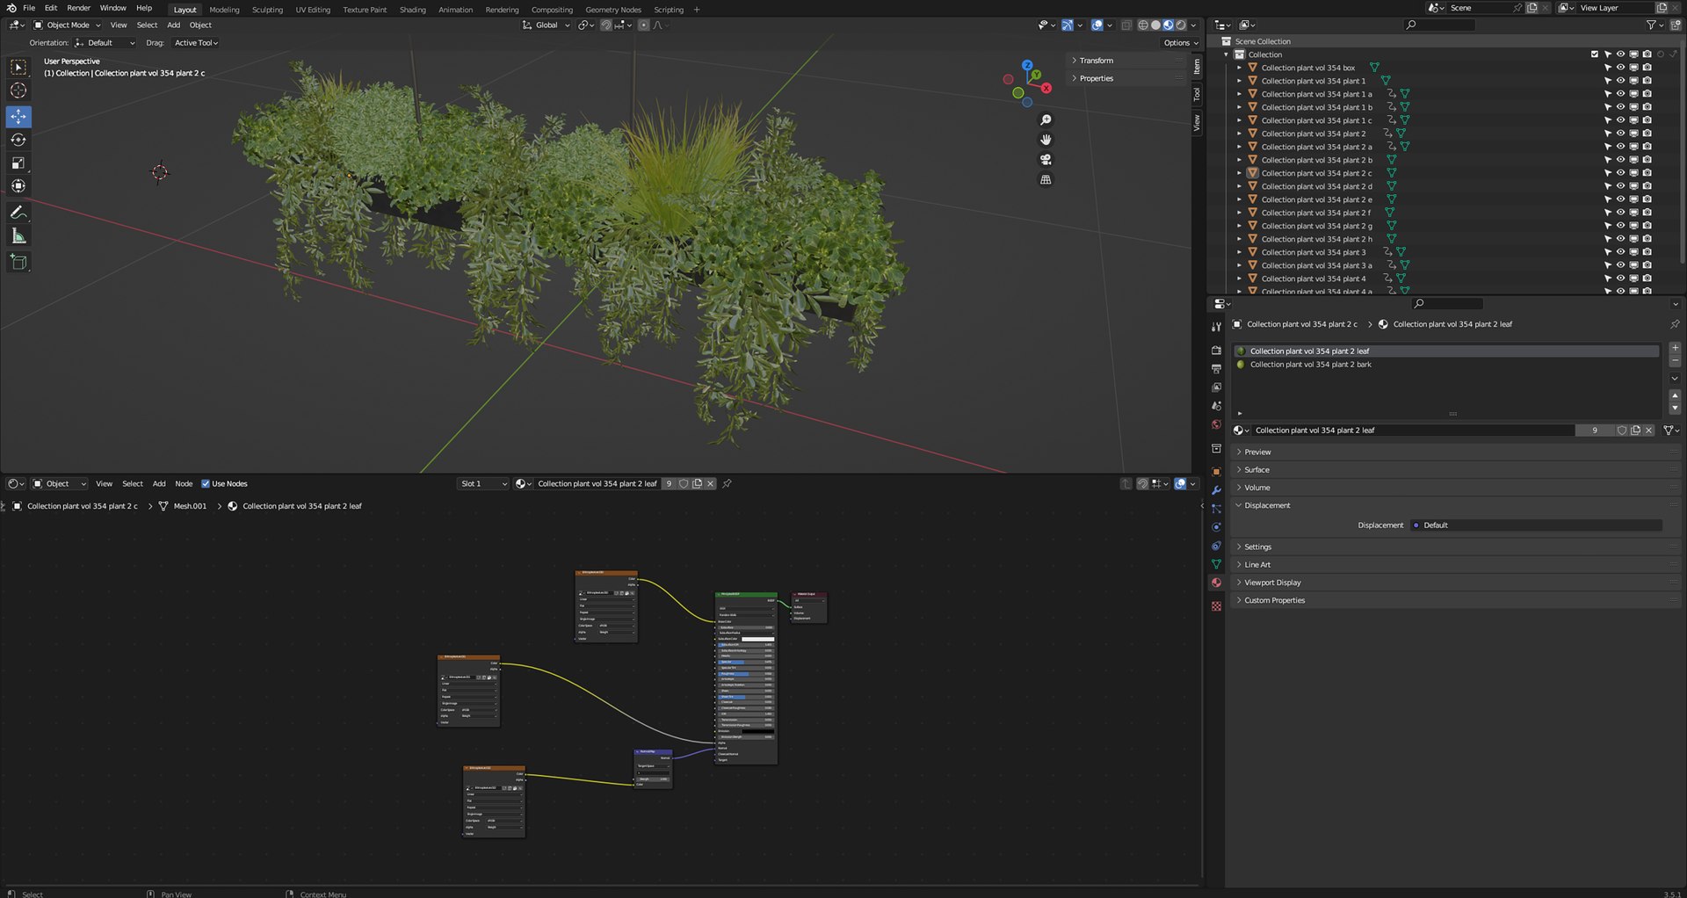
Task: Switch to the Geometry Nodes workspace tab
Action: coord(613,10)
